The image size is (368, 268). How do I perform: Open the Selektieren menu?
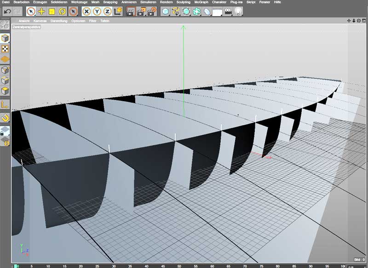[x=59, y=2]
